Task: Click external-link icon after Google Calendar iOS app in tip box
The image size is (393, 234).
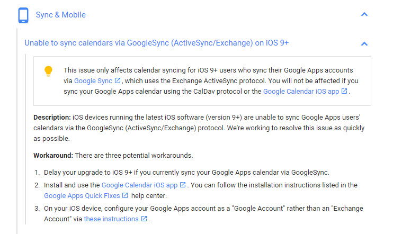Action: (x=344, y=92)
